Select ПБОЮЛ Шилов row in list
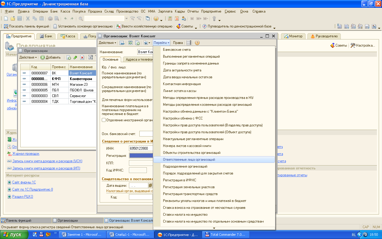The width and height of the screenshot is (382, 239). [x=58, y=90]
